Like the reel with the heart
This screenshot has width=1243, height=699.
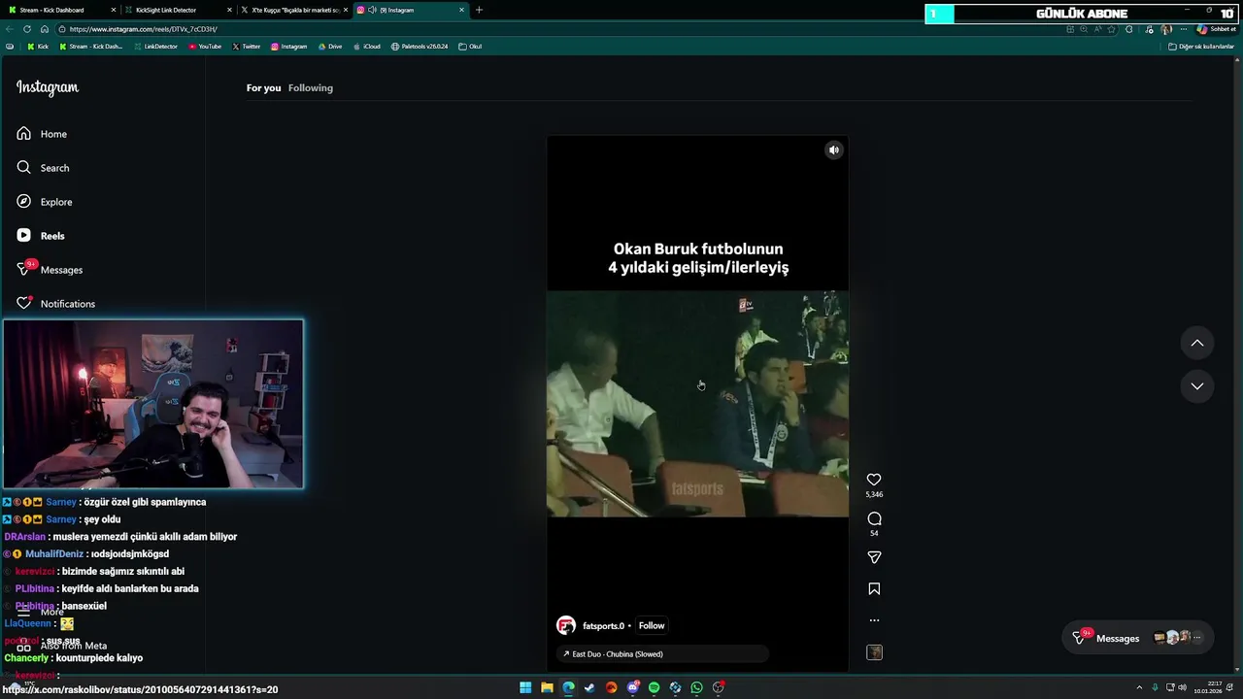click(x=874, y=480)
